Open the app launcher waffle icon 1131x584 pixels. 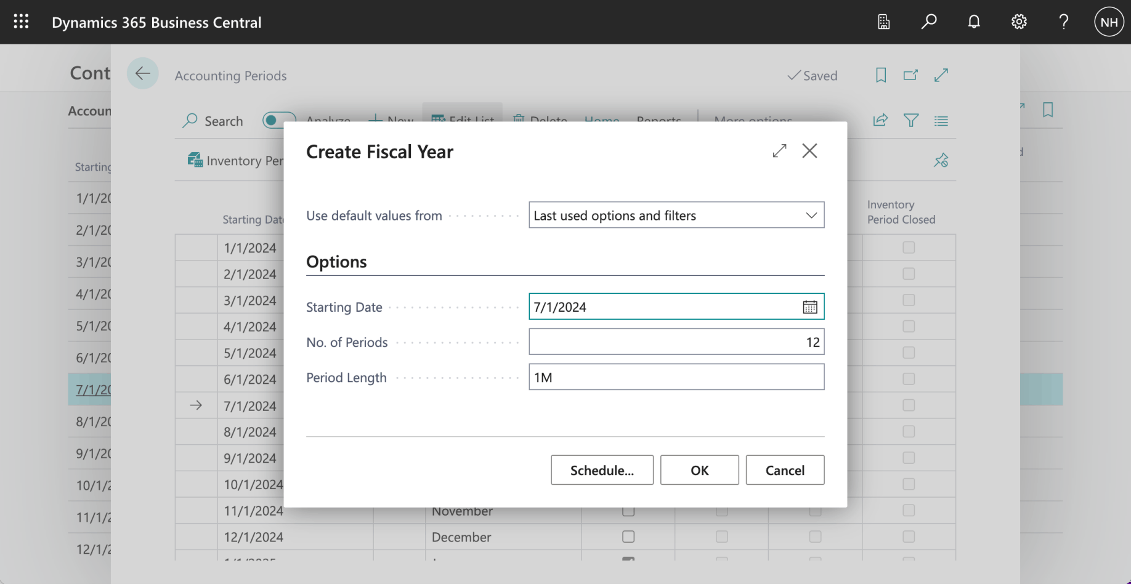coord(21,22)
